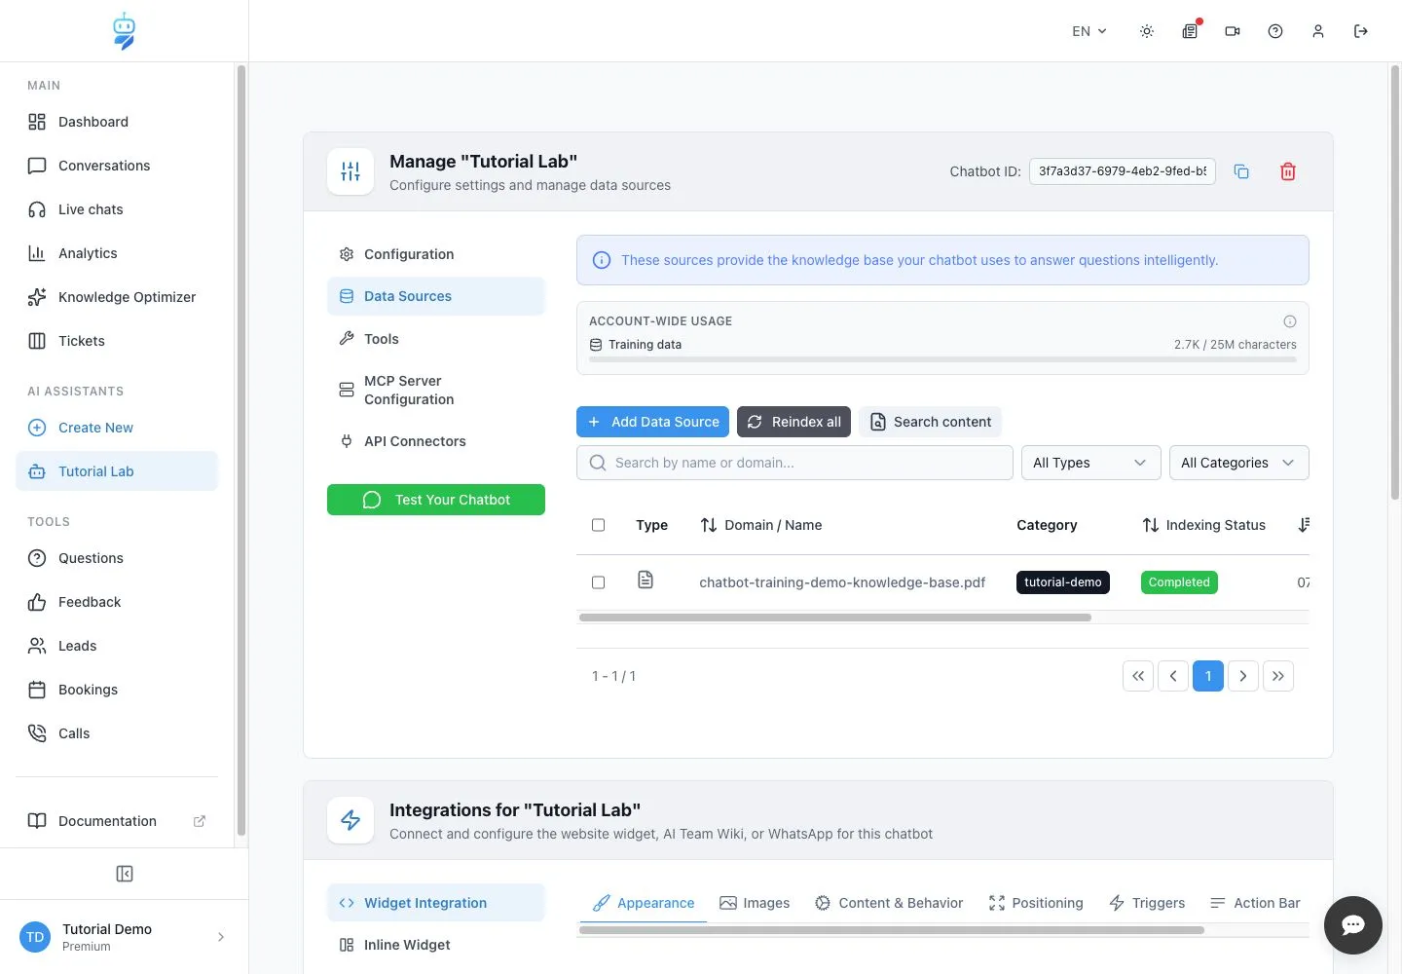Go to next page arrow
Viewport: 1402px width, 974px height.
pos(1243,676)
